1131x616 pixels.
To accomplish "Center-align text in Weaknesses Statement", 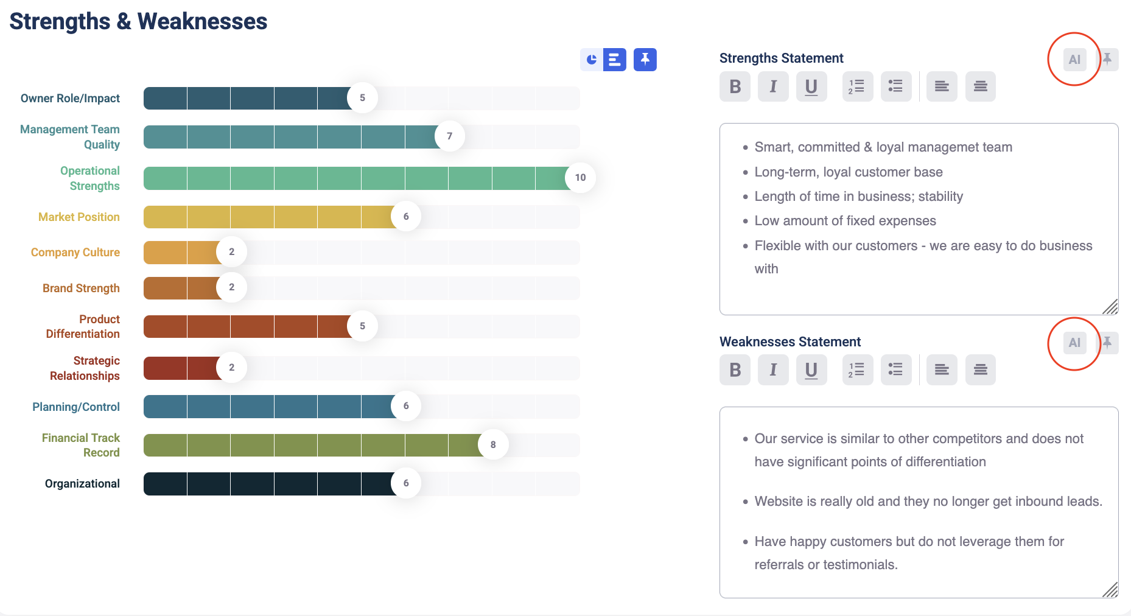I will tap(980, 370).
